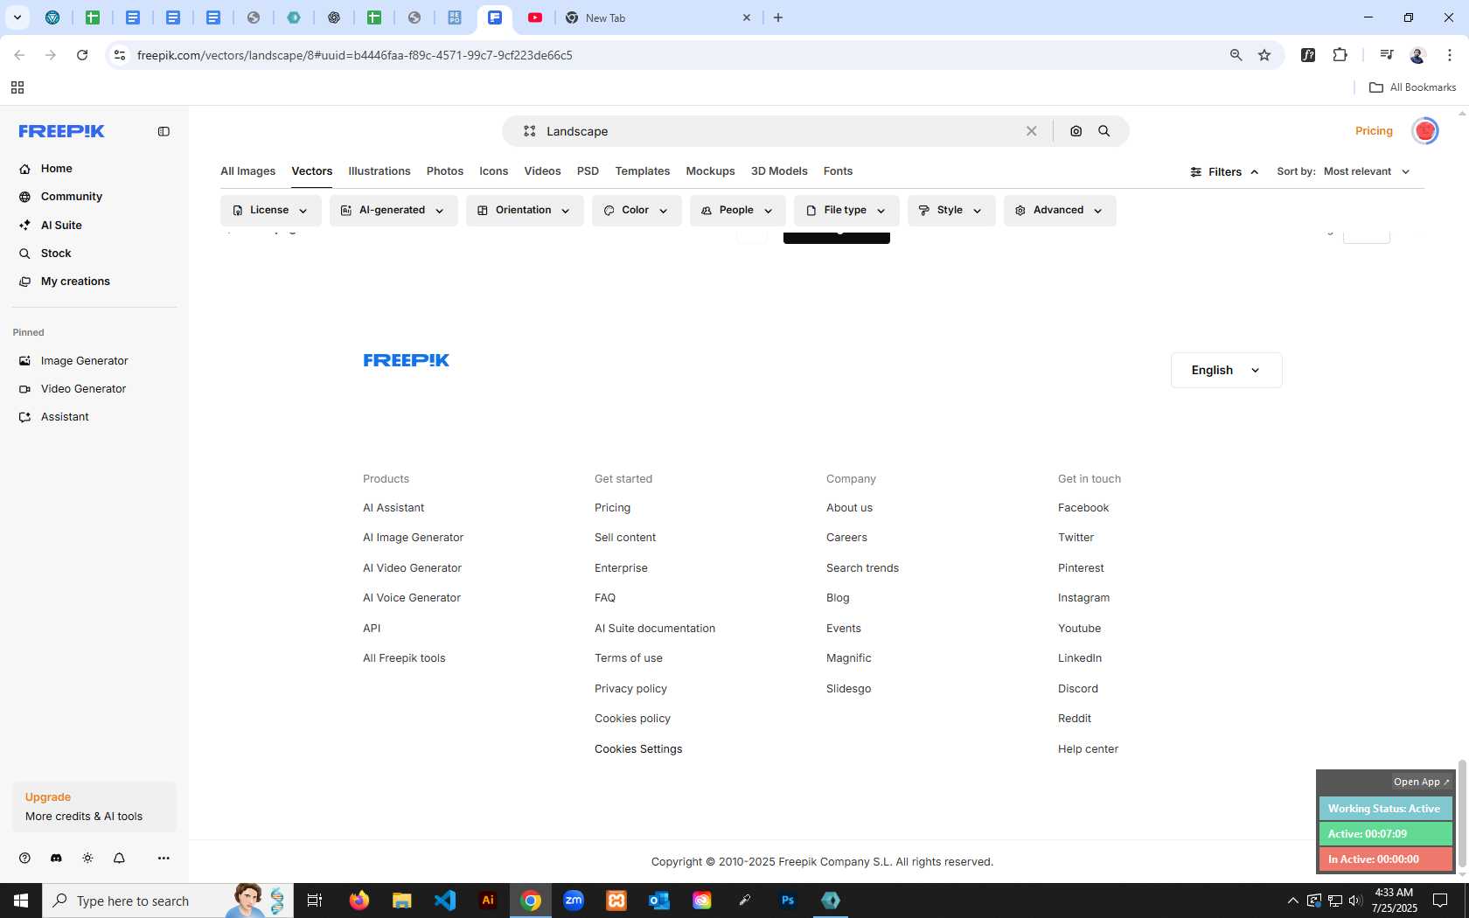The image size is (1469, 918).
Task: Toggle the light/dark theme sun icon
Action: click(87, 858)
